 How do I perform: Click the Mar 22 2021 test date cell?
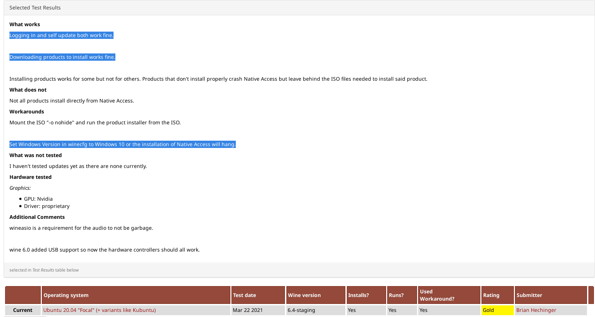[x=247, y=310]
